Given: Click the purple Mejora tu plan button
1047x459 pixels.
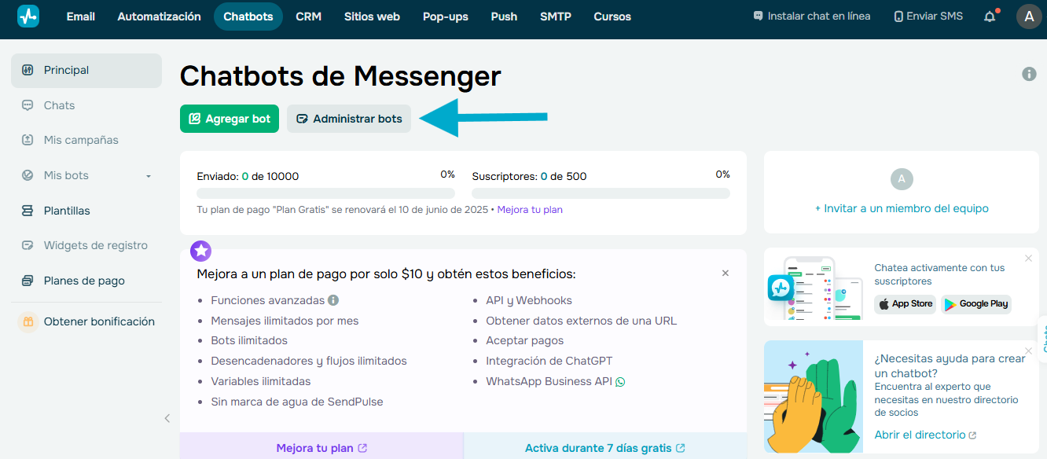Looking at the screenshot, I should pyautogui.click(x=321, y=448).
